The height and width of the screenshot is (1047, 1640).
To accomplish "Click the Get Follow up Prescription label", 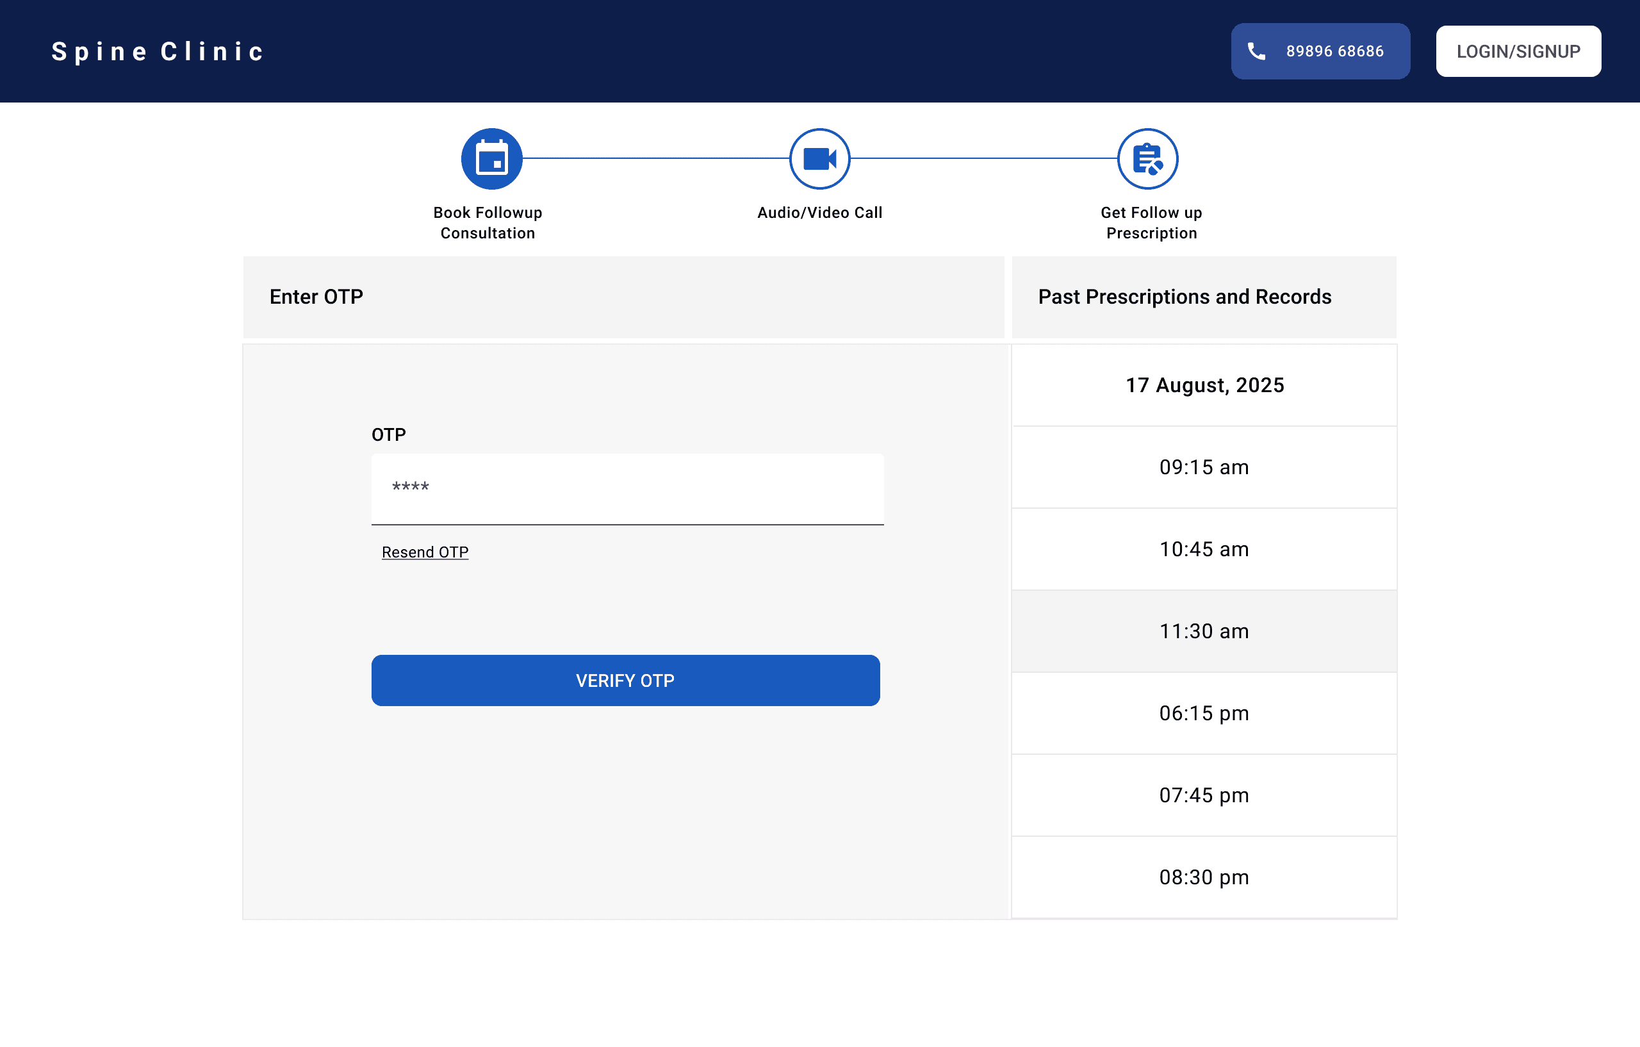I will pyautogui.click(x=1151, y=223).
